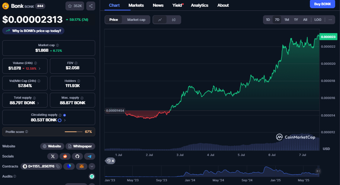Open the Profile score info icon
This screenshot has height=185, width=340.
[x=26, y=132]
